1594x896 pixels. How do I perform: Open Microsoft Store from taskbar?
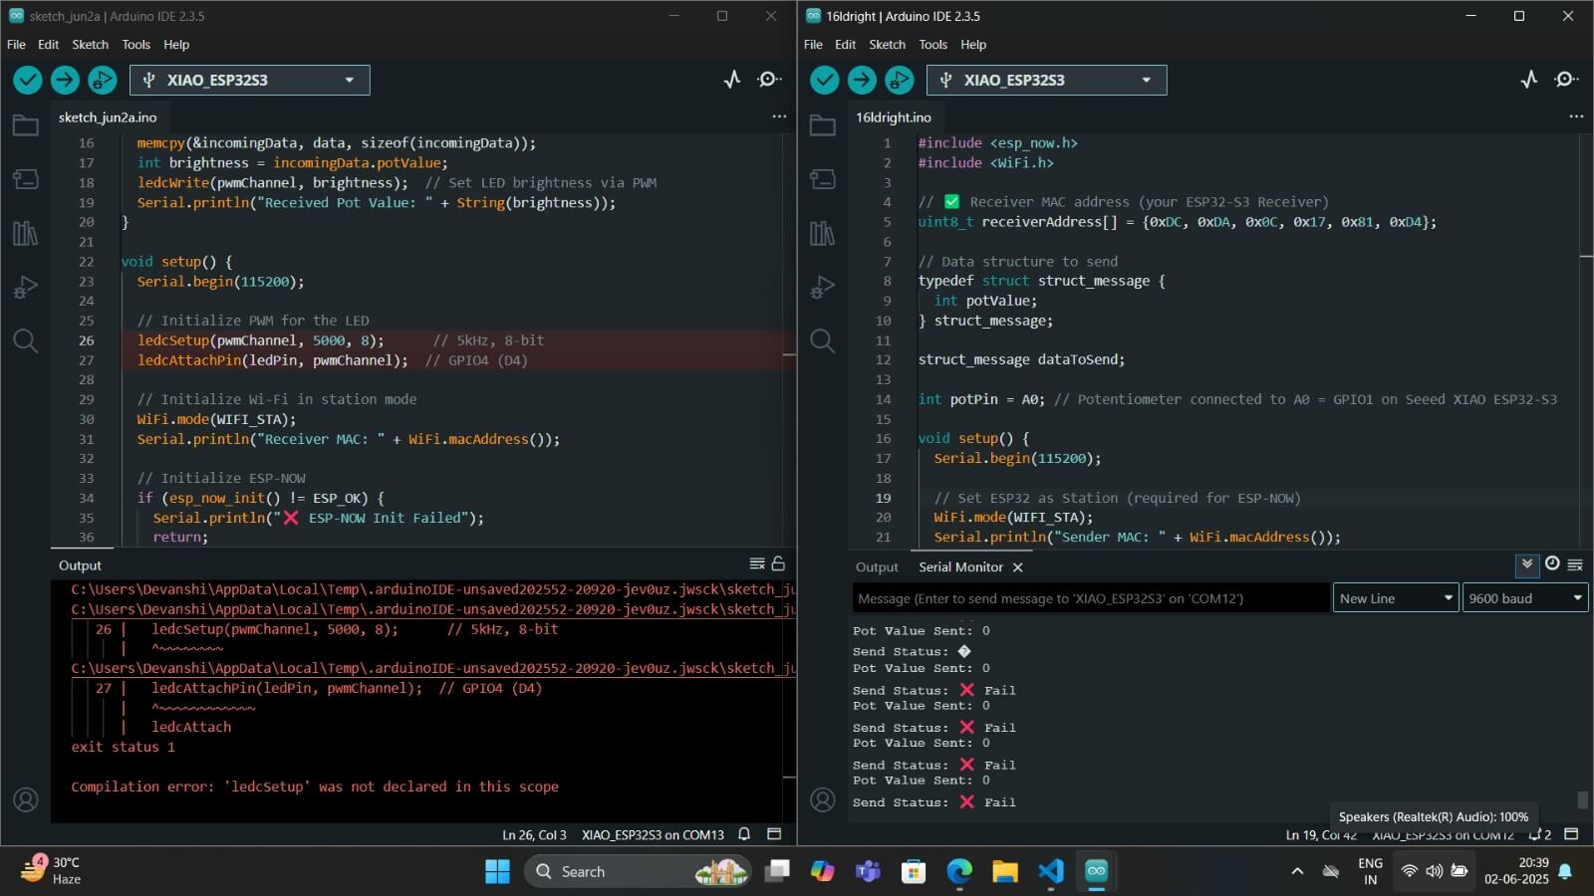(x=914, y=871)
